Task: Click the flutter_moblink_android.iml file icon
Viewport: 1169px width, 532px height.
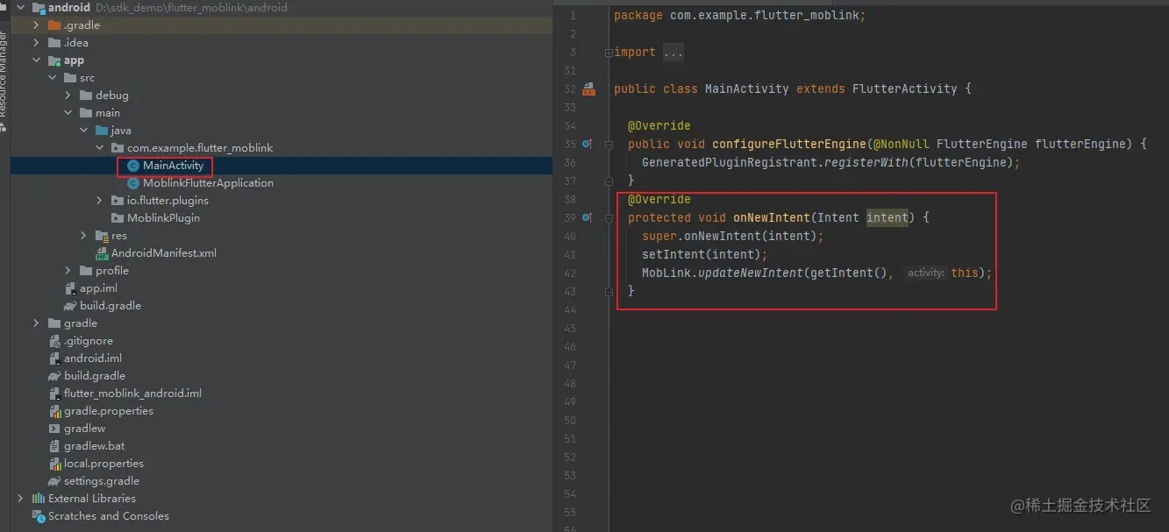Action: click(x=54, y=394)
